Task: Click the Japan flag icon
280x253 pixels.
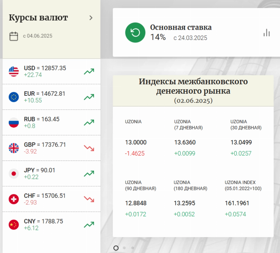Action: pos(14,174)
